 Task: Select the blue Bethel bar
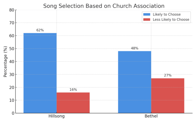pos(134,82)
